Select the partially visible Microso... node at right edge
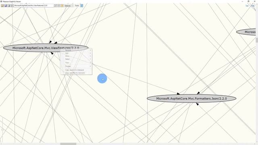 tap(246, 32)
